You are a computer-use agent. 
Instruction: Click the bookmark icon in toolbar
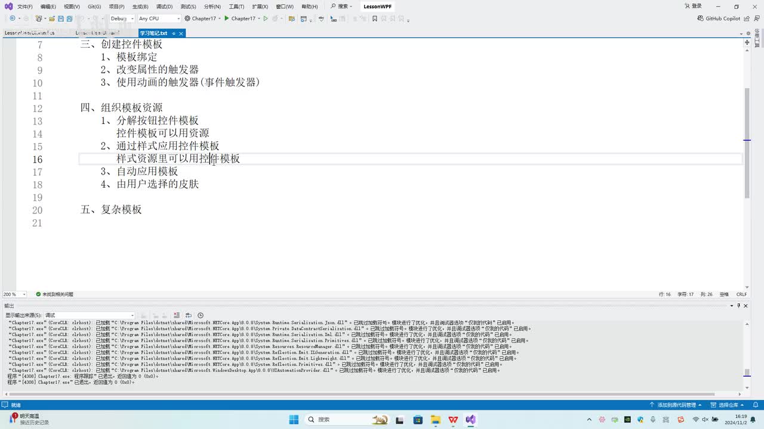tap(375, 18)
